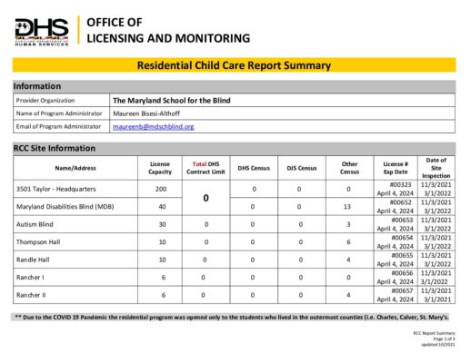The image size is (471, 363).
Task: Click license number '#00323'
Action: coord(400,184)
